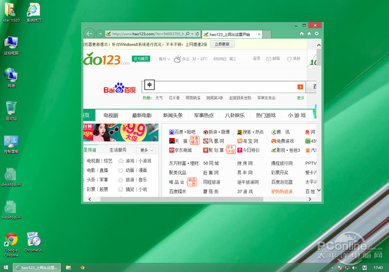Open the 新闻头条 navigation tab
The image size is (389, 272).
172,115
